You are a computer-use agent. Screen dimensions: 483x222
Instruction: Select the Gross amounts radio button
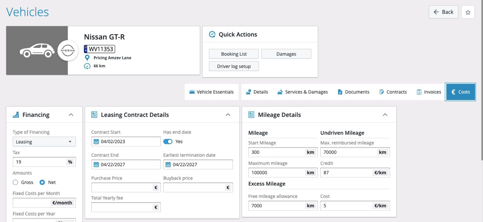pos(15,182)
